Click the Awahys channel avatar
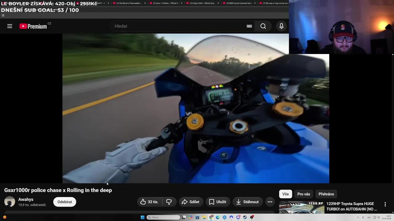This screenshot has height=221, width=394. [10, 202]
